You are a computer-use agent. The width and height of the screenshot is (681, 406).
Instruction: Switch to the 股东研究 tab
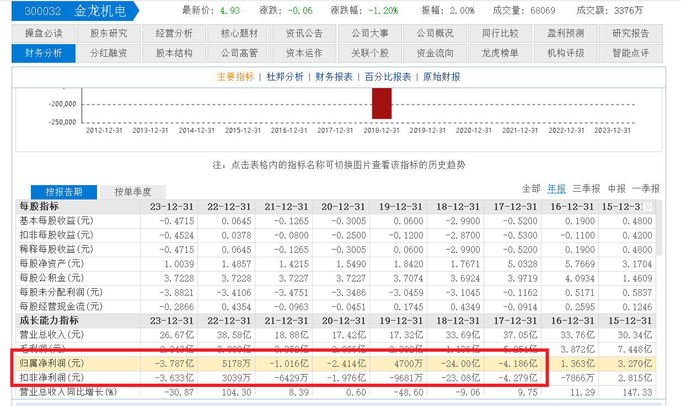(x=109, y=34)
